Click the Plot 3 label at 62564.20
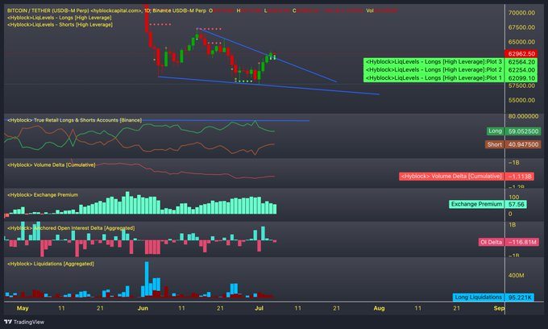 [450, 62]
